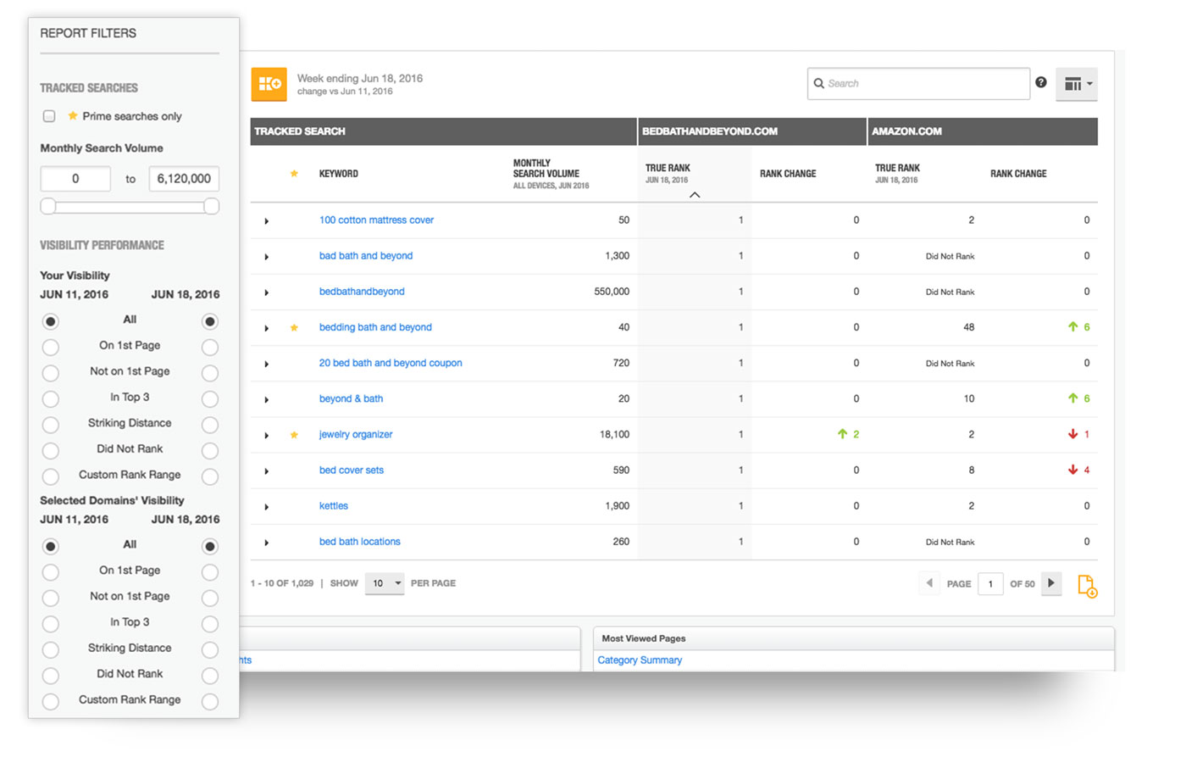The width and height of the screenshot is (1186, 774).
Task: Open the bed bath locations keyword link
Action: (360, 542)
